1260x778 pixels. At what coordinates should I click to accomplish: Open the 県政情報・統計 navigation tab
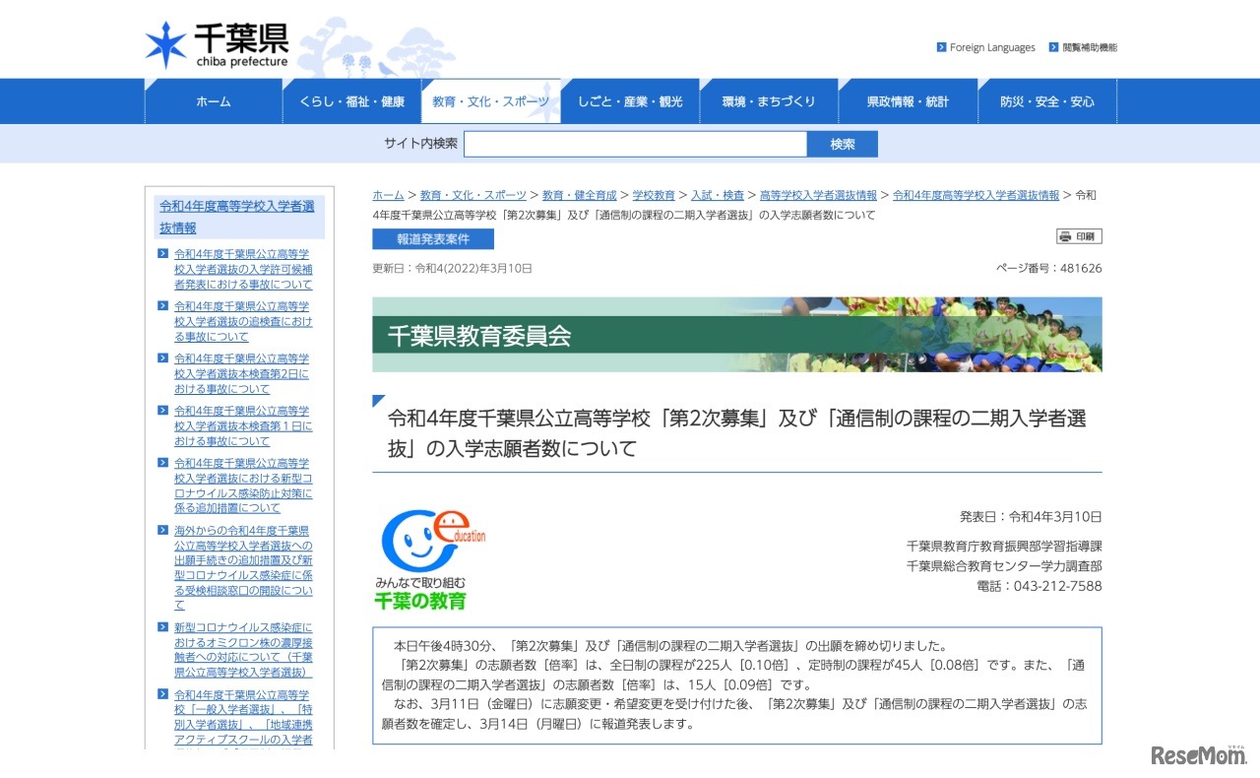tap(908, 101)
